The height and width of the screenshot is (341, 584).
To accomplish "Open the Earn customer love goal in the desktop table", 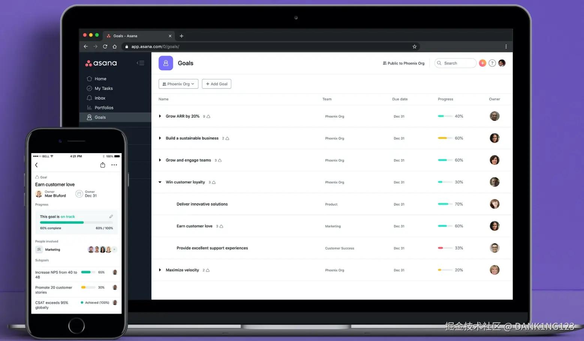I will (194, 226).
